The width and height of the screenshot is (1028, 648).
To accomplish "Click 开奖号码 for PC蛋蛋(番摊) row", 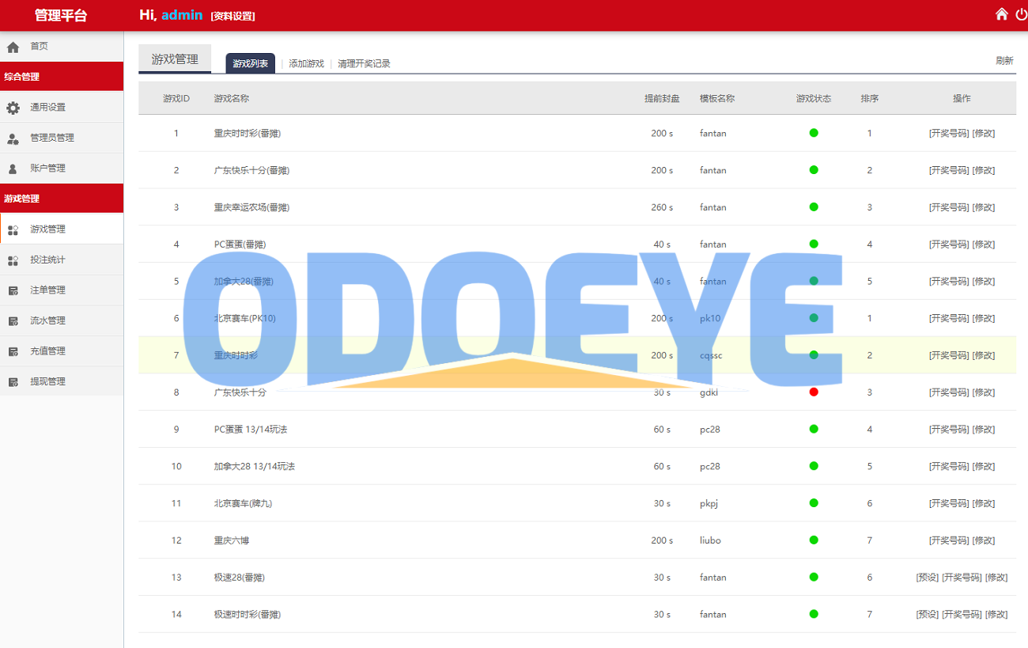I will [x=949, y=244].
